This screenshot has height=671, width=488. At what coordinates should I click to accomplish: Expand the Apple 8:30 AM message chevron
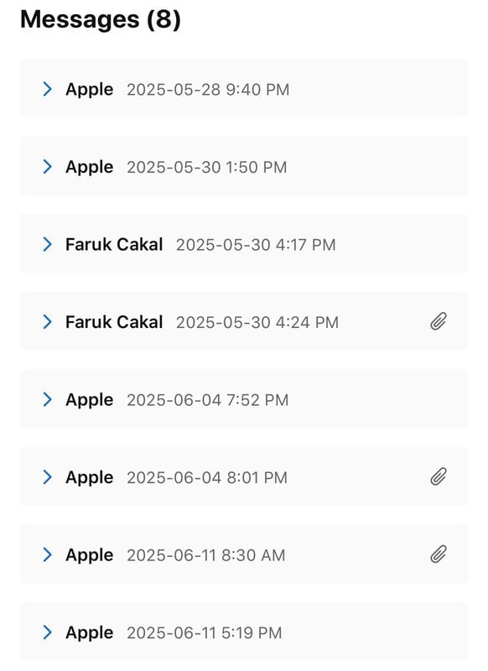tap(48, 554)
